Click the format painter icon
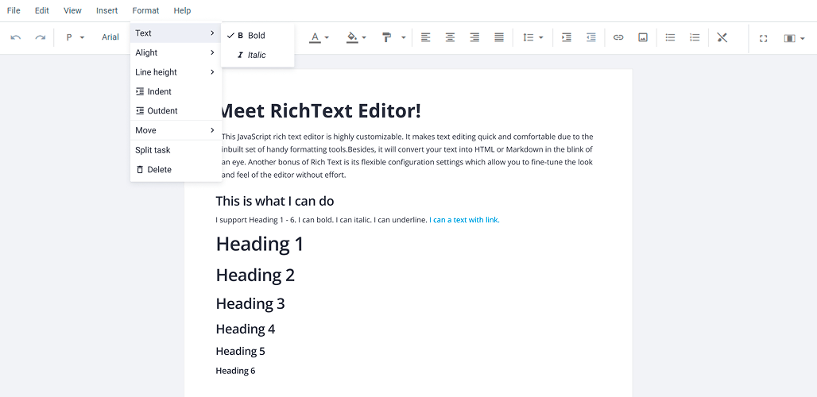This screenshot has width=817, height=397. [x=386, y=37]
